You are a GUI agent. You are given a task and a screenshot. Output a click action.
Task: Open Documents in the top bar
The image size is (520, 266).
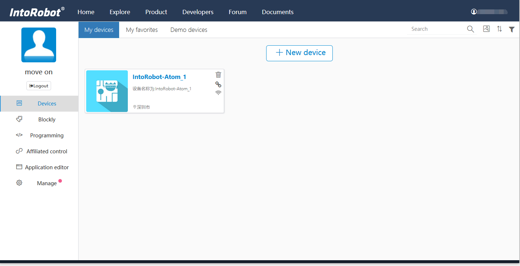278,12
